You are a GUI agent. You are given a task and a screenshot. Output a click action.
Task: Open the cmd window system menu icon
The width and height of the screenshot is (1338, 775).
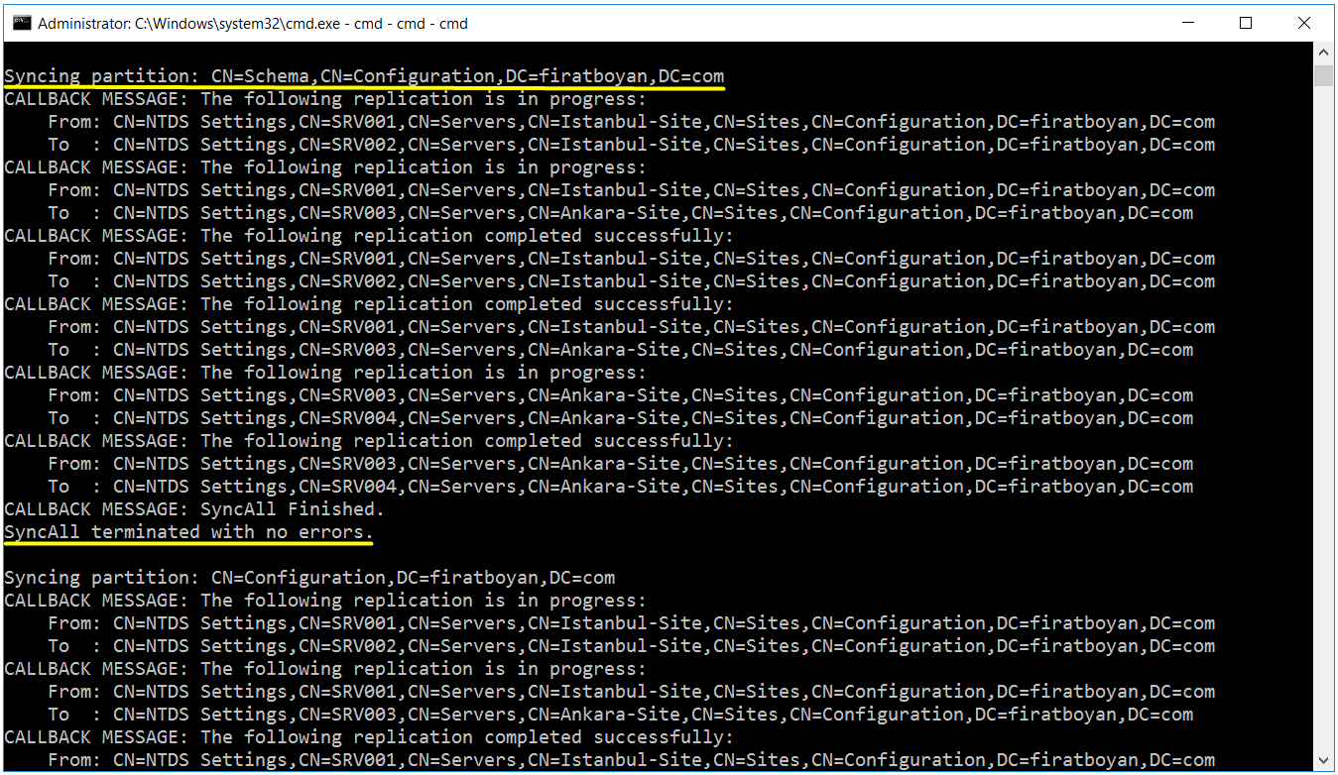20,23
